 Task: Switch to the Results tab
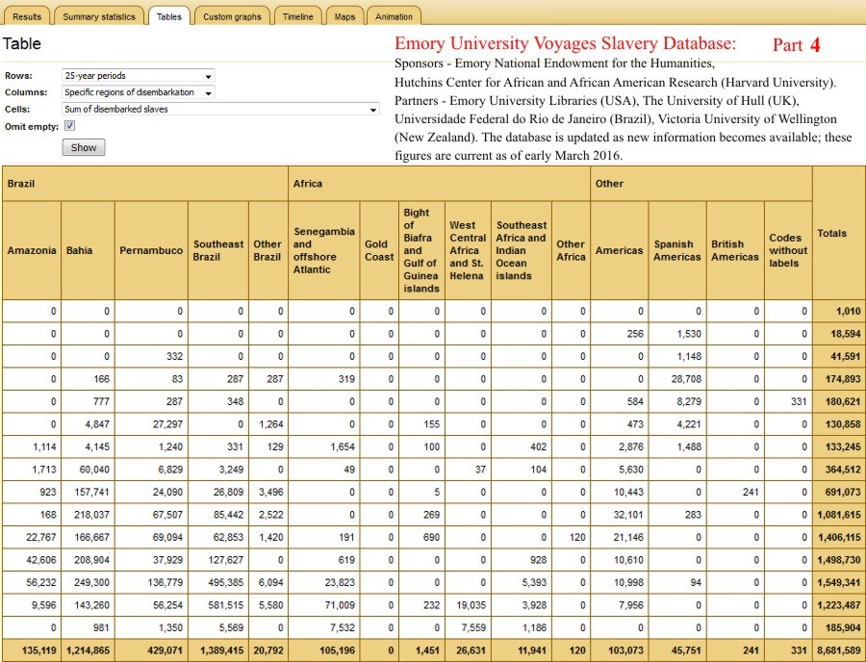[27, 16]
